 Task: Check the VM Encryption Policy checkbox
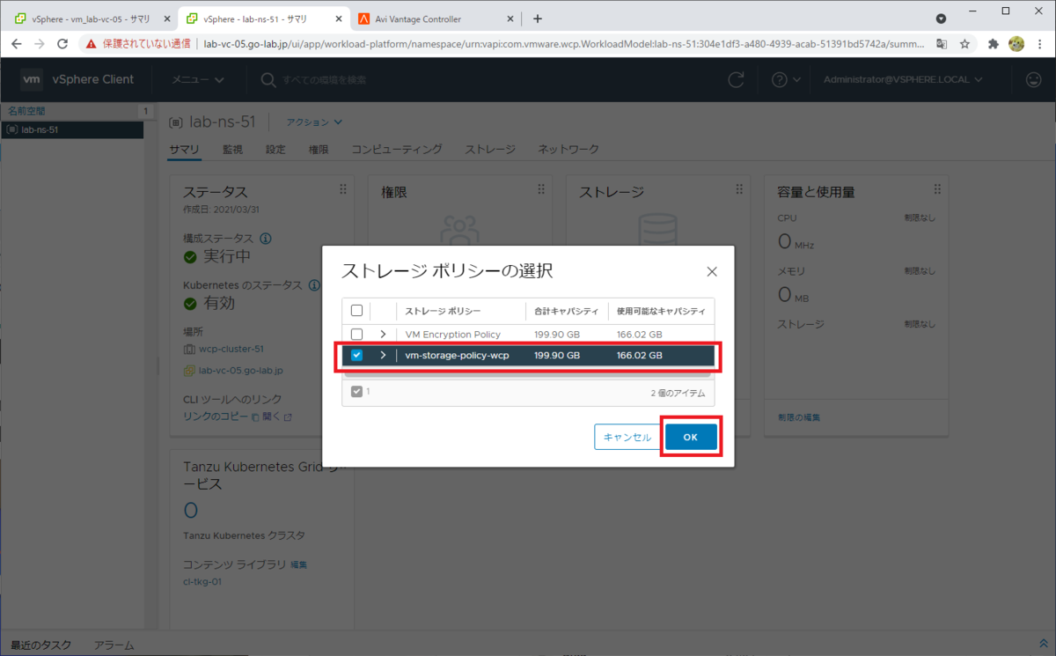pyautogui.click(x=356, y=334)
